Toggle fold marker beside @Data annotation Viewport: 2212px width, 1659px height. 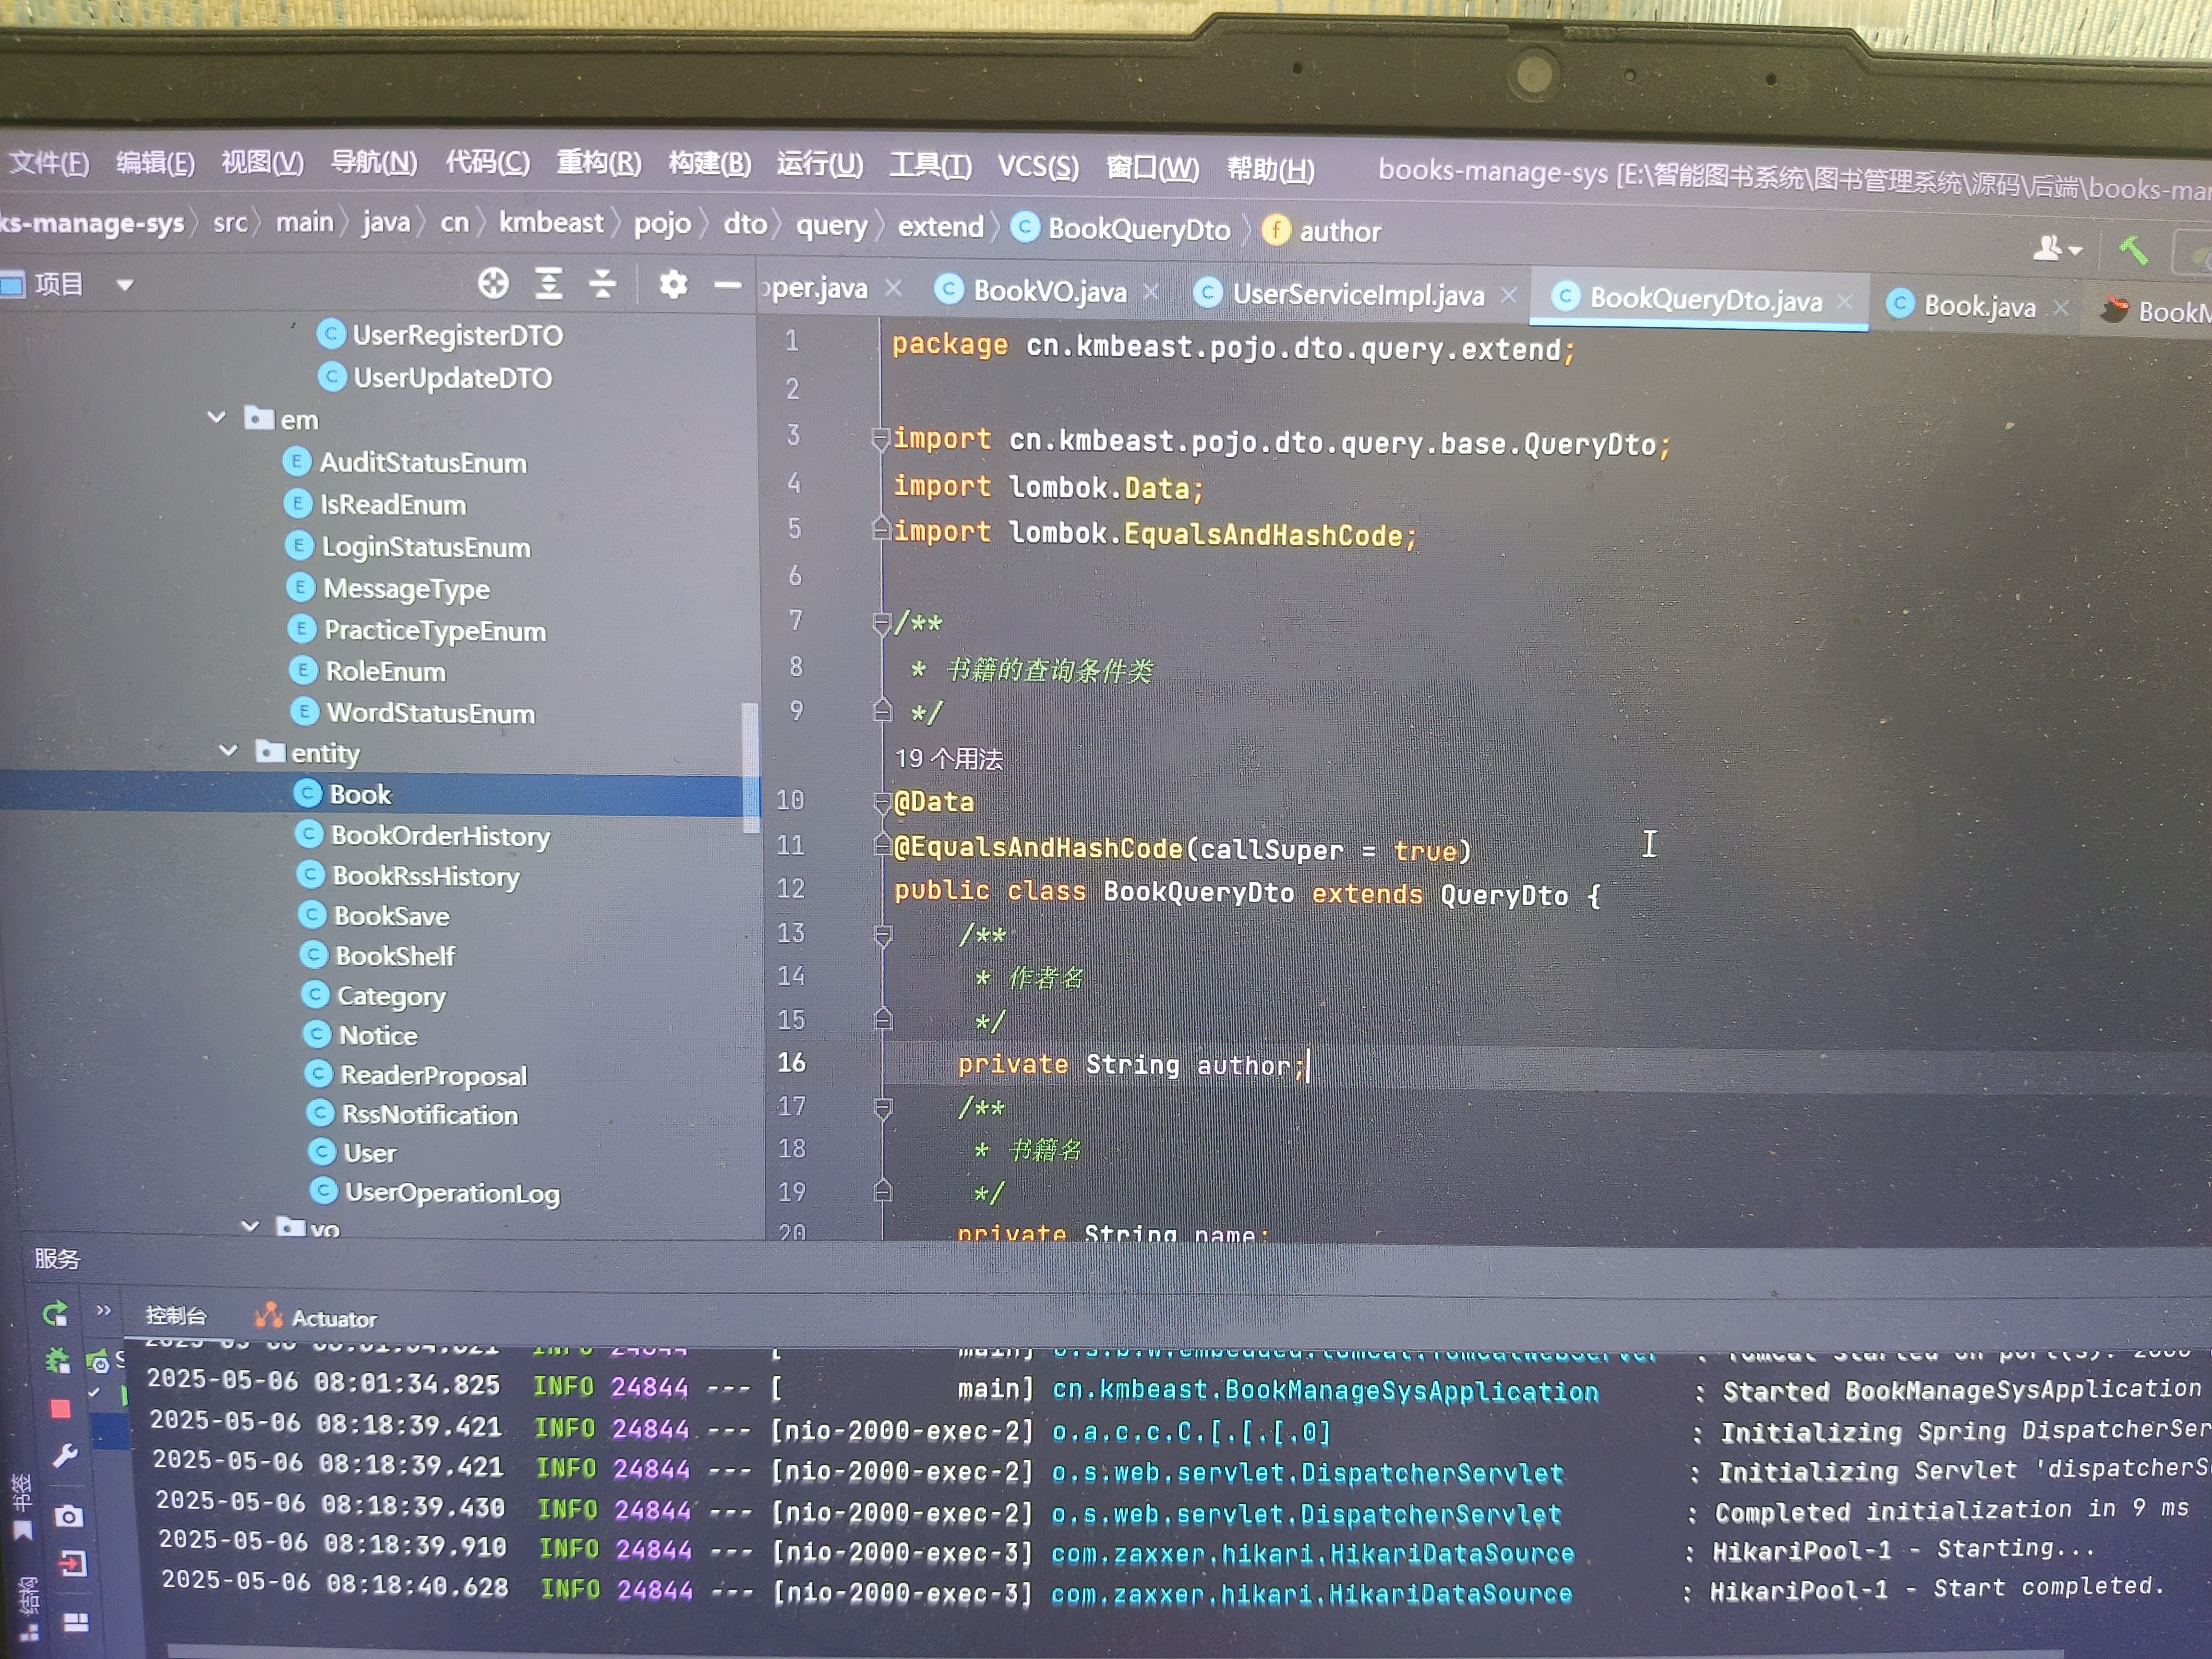tap(882, 802)
